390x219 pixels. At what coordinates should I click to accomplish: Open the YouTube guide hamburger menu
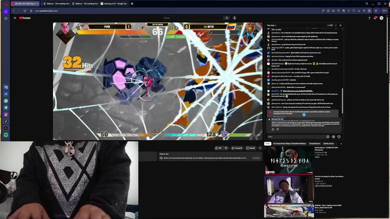15,18
